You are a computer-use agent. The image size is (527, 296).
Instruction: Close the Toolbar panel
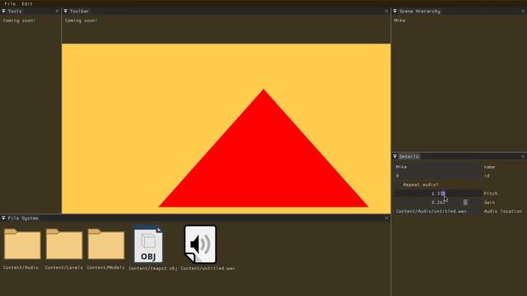click(x=386, y=11)
